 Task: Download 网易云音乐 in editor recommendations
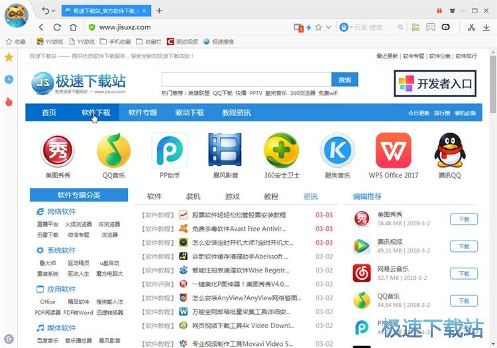click(x=464, y=274)
